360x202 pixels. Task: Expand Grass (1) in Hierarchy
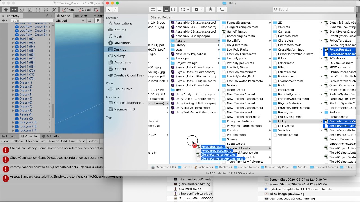point(13,83)
